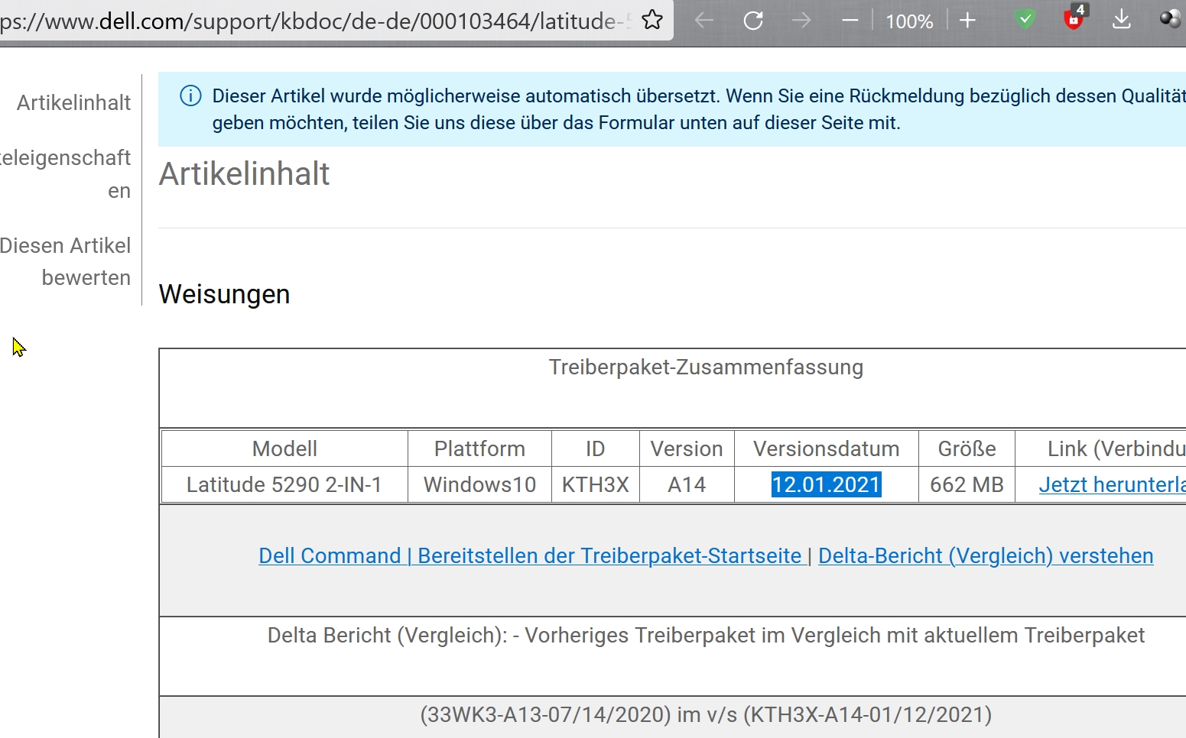Image resolution: width=1186 pixels, height=738 pixels.
Task: Reload the page with the refresh icon
Action: coord(753,21)
